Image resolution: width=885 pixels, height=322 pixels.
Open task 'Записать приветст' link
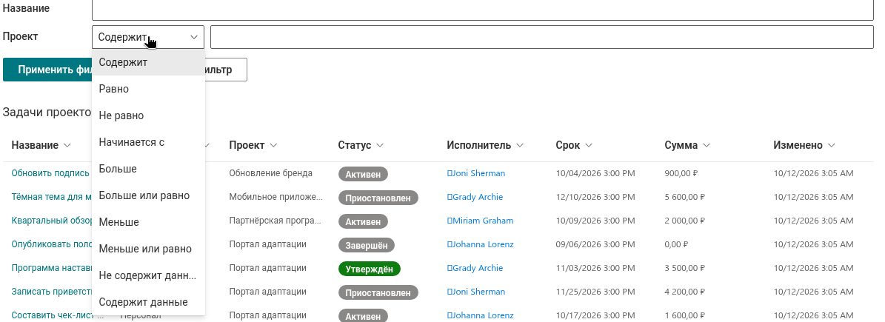click(51, 292)
